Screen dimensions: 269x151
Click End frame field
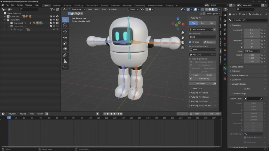coord(214,114)
